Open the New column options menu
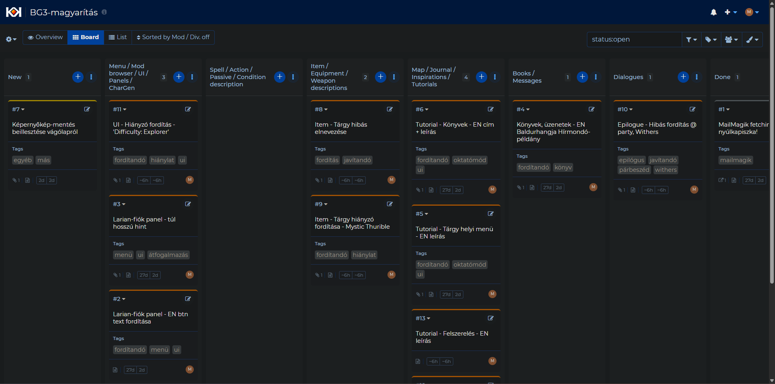The width and height of the screenshot is (775, 384). click(91, 77)
